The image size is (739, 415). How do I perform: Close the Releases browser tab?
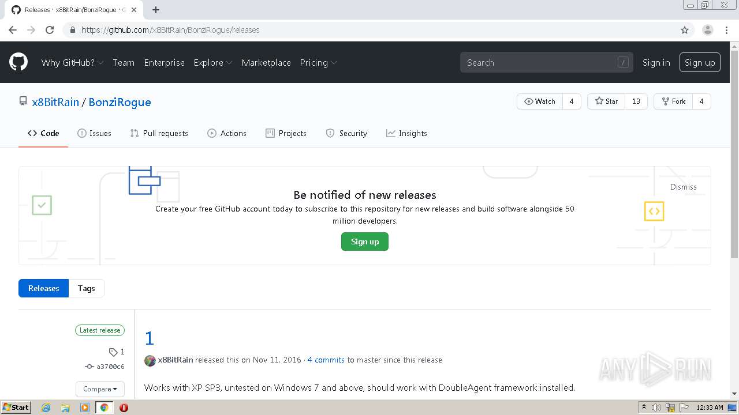pyautogui.click(x=134, y=10)
